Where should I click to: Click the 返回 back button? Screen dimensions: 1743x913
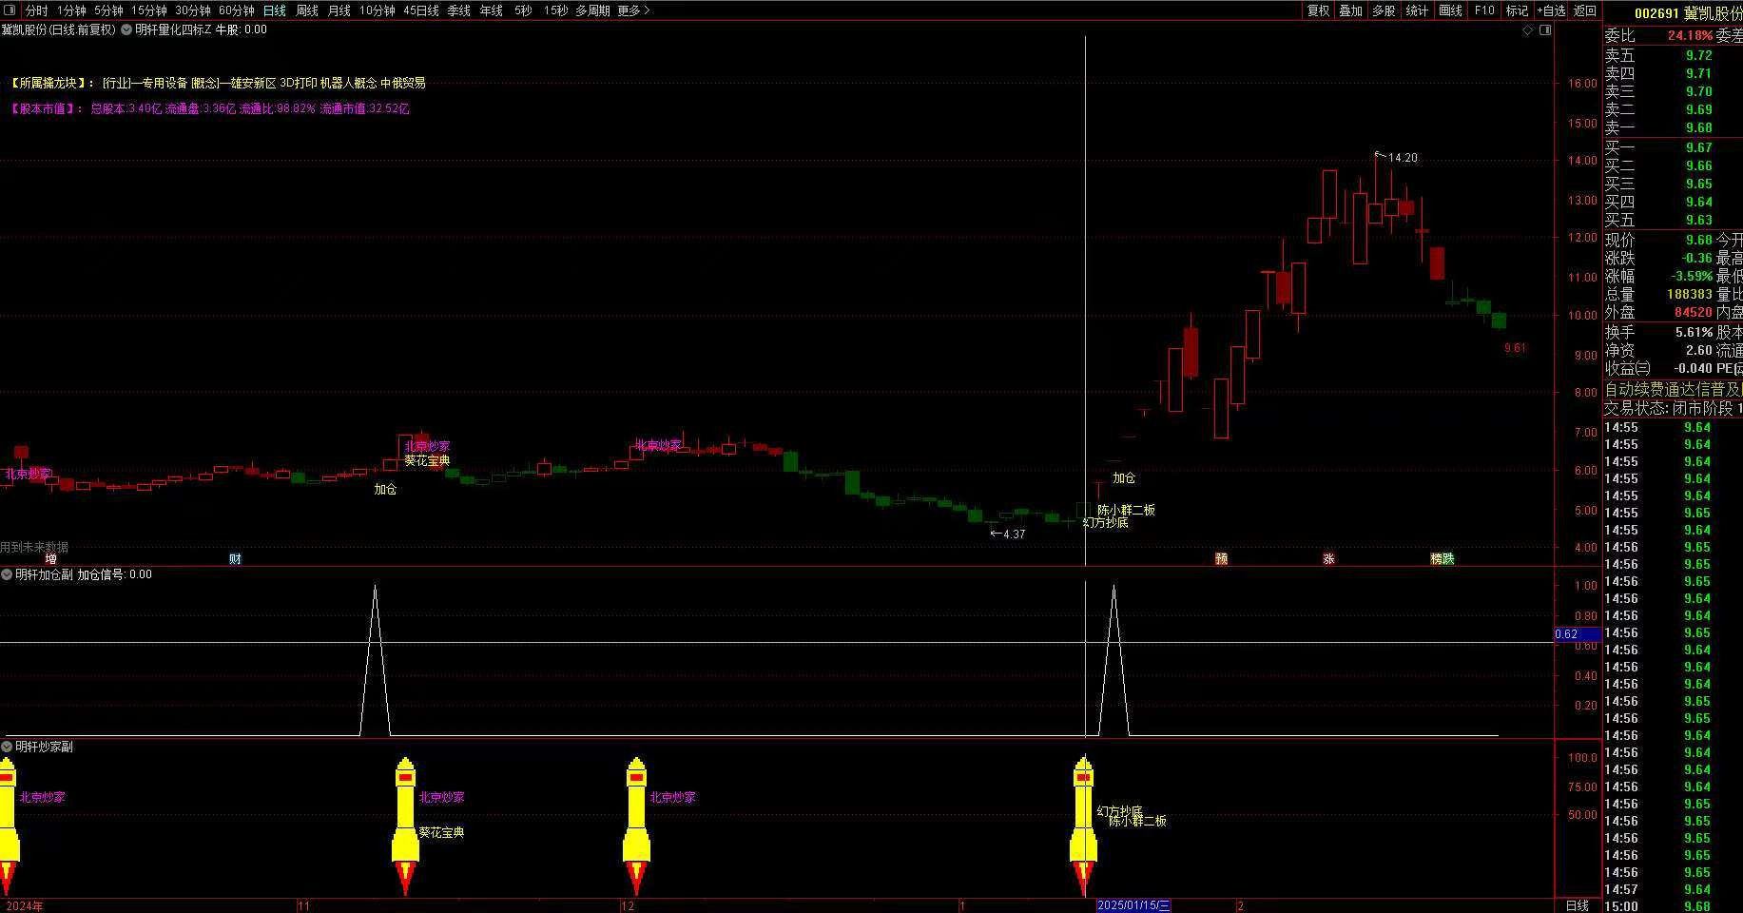pos(1585,10)
